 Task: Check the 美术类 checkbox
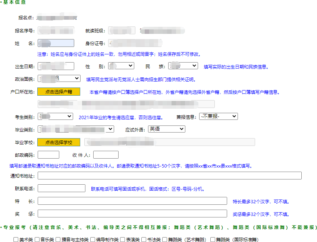(x=16, y=239)
